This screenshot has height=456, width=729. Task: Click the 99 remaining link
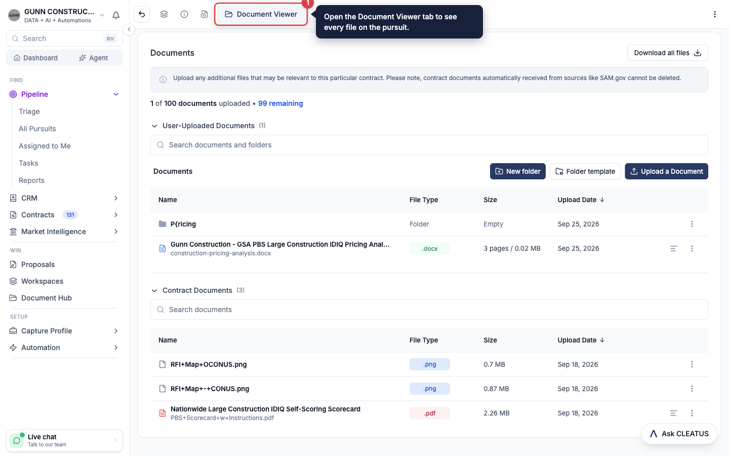tap(280, 103)
